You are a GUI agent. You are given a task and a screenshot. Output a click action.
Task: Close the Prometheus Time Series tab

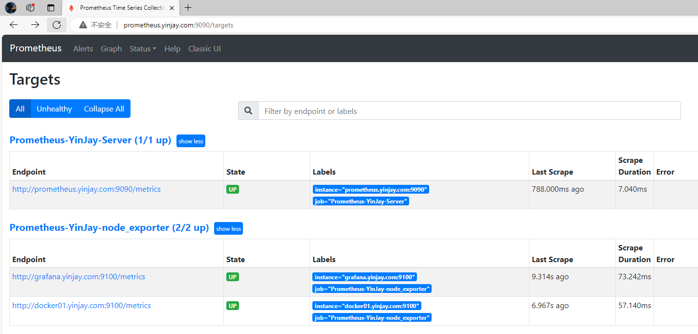click(x=172, y=8)
